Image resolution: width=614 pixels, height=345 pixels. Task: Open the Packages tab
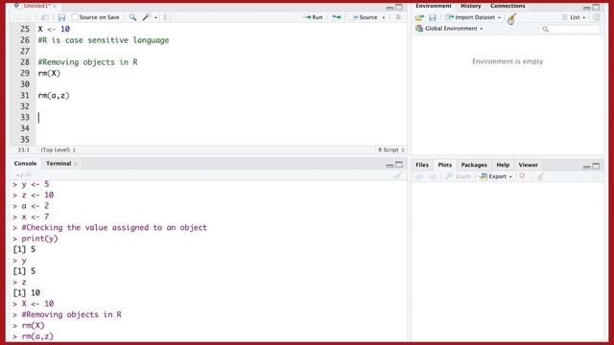474,165
